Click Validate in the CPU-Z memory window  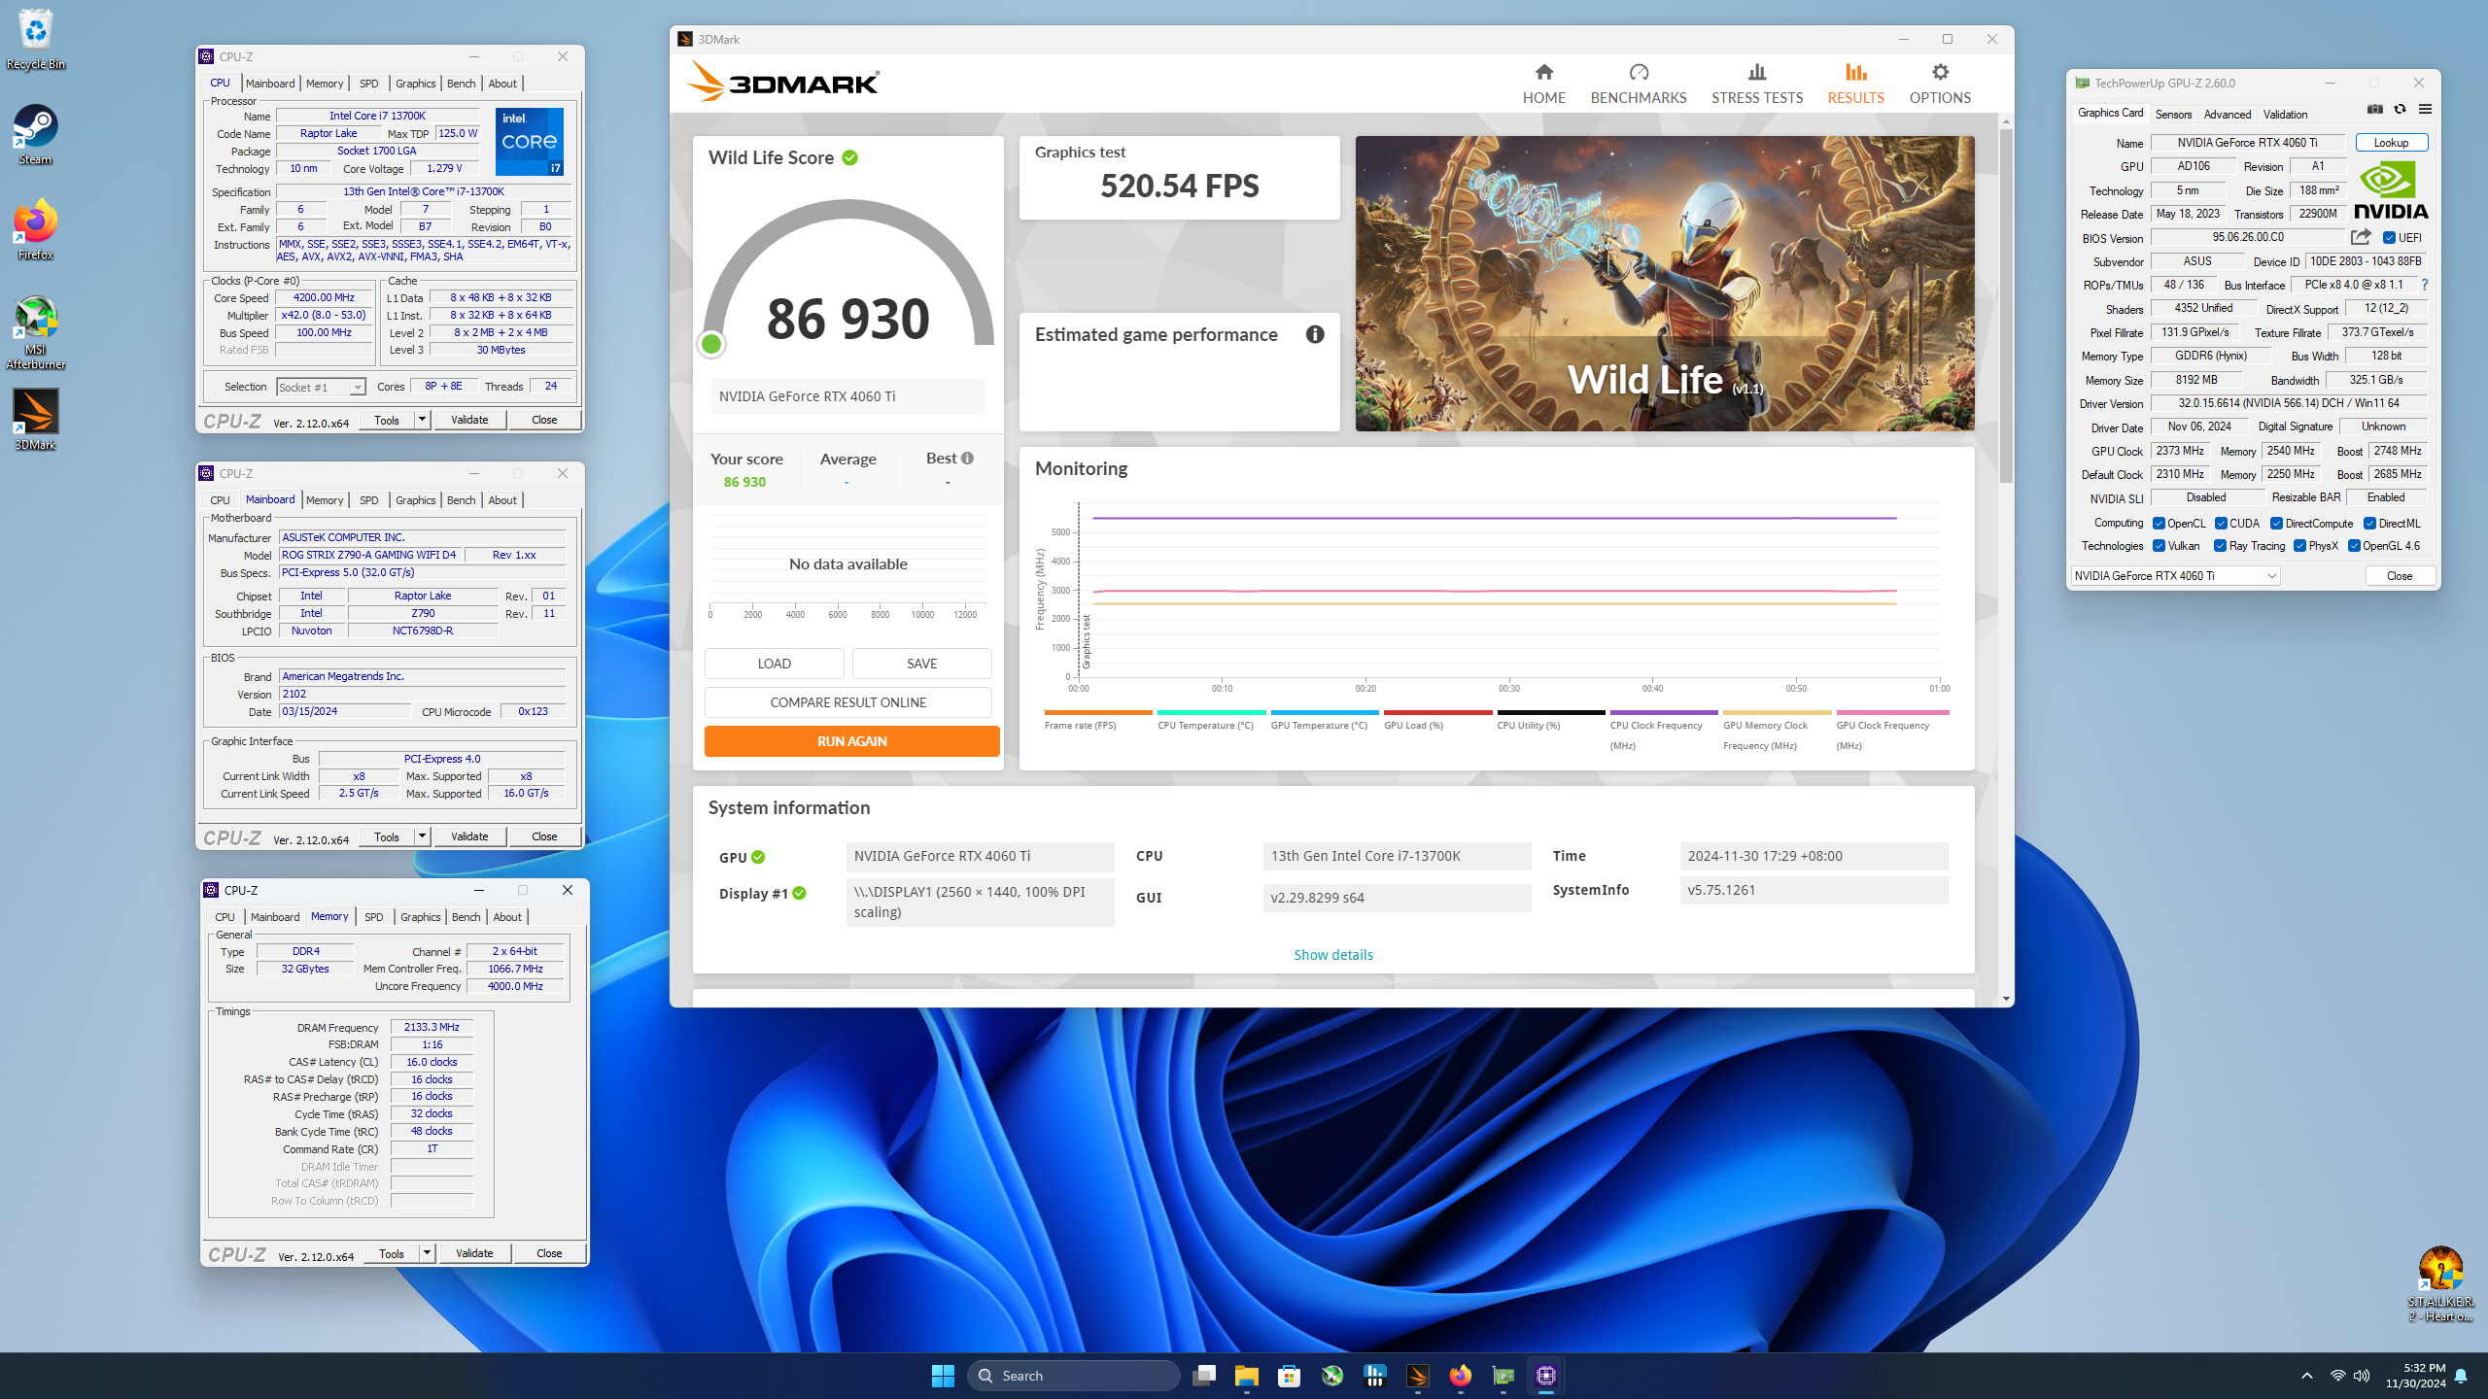click(x=474, y=1253)
